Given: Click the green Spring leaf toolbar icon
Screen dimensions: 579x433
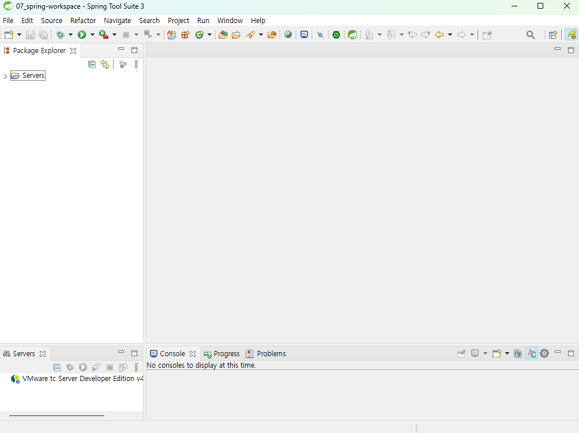Looking at the screenshot, I should click(x=352, y=35).
